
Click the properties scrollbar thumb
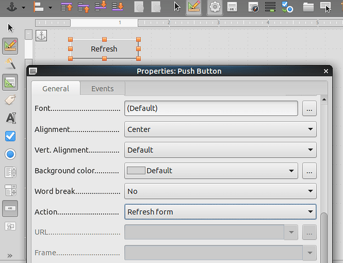(324, 237)
